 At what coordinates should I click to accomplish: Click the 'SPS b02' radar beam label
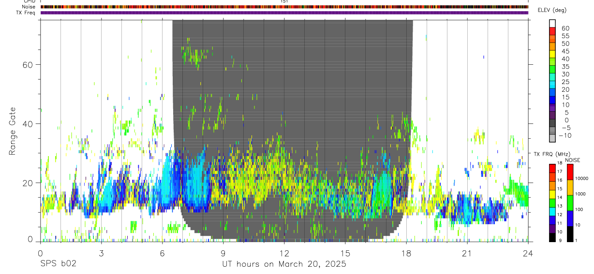click(58, 264)
